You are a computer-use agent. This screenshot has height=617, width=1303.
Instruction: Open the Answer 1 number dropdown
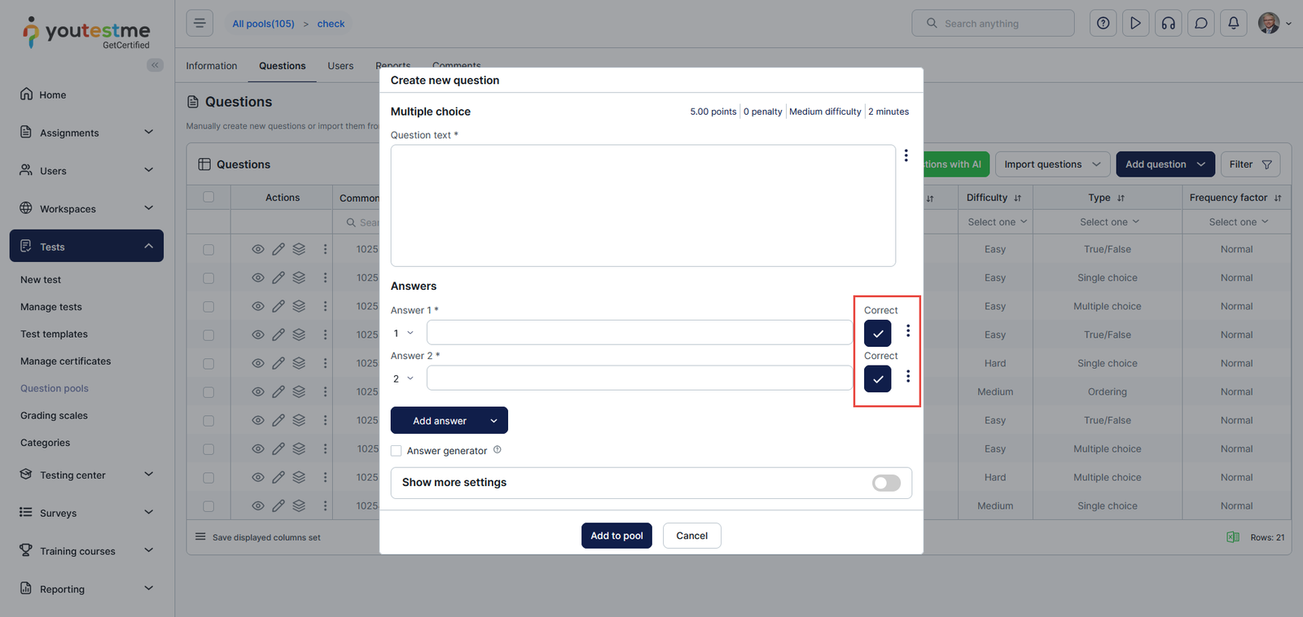tap(403, 333)
